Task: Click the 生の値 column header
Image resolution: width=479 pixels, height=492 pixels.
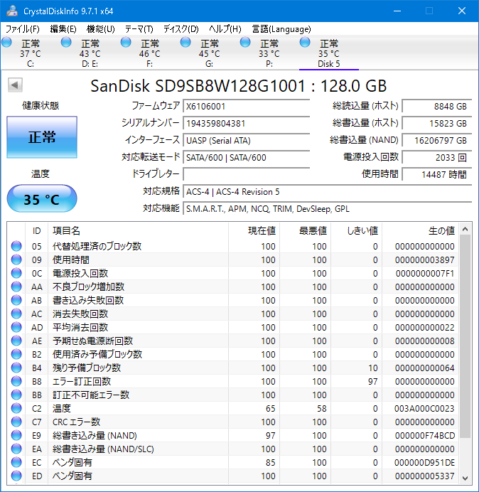Action: [420, 231]
